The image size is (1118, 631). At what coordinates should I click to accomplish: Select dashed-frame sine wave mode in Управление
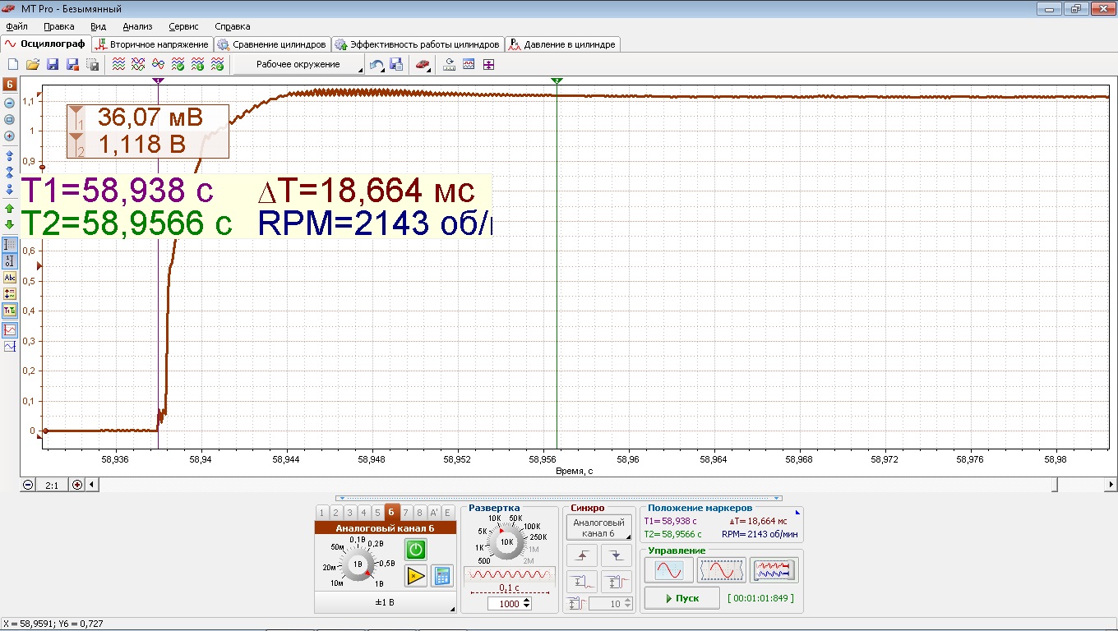click(x=721, y=569)
